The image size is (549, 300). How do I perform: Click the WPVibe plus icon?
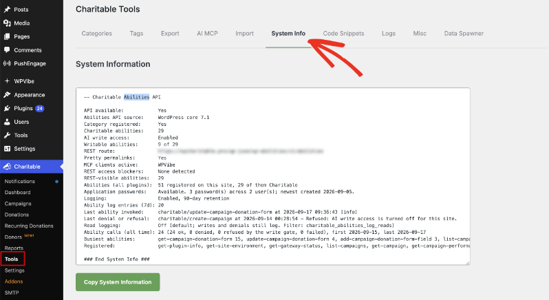coord(7,81)
